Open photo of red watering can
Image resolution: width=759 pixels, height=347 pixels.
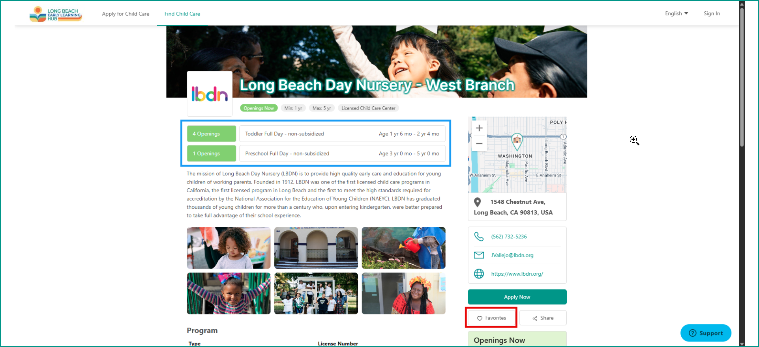pyautogui.click(x=403, y=248)
